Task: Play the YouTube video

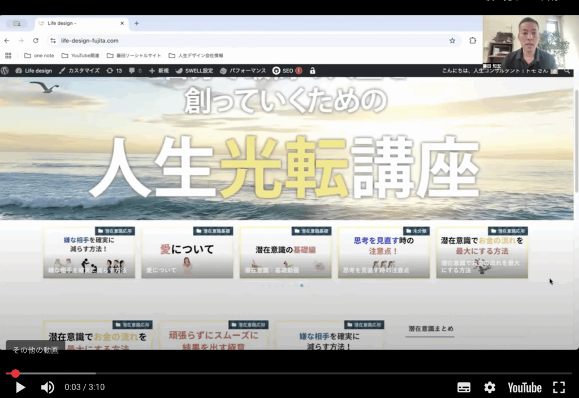Action: (x=20, y=387)
